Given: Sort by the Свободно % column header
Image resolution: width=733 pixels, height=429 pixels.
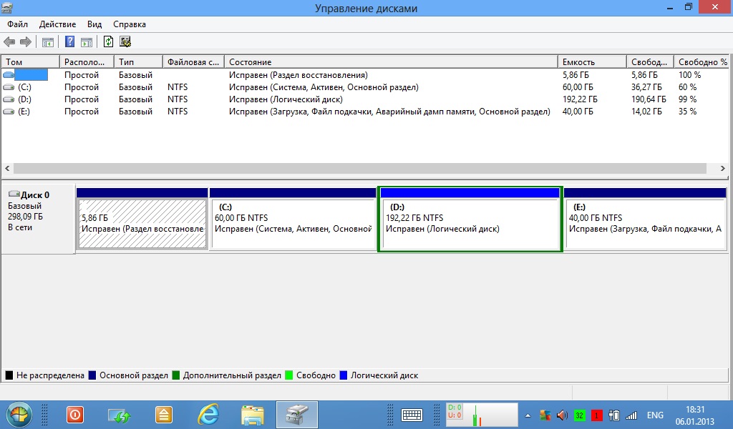Looking at the screenshot, I should point(703,61).
